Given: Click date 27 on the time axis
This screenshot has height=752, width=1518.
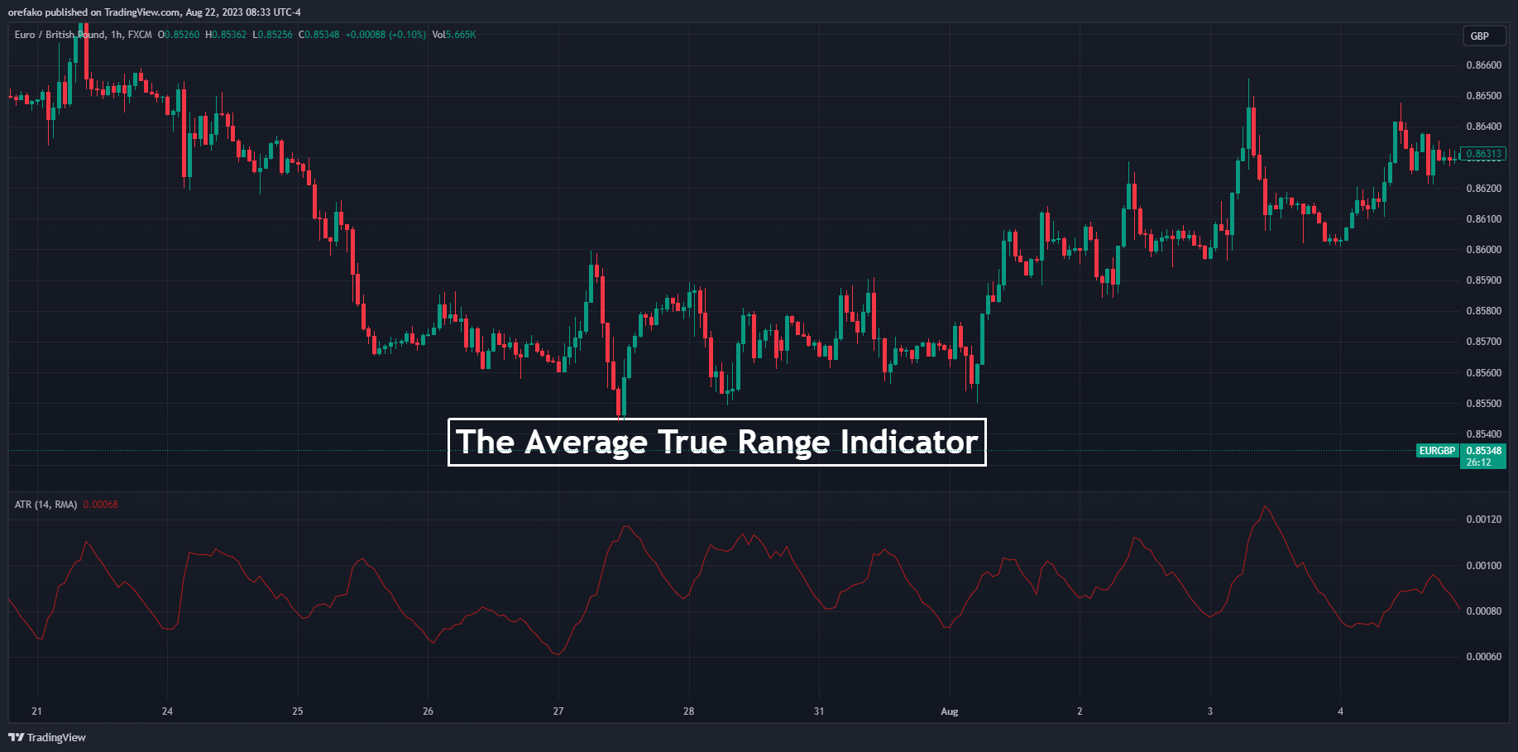Looking at the screenshot, I should point(558,711).
